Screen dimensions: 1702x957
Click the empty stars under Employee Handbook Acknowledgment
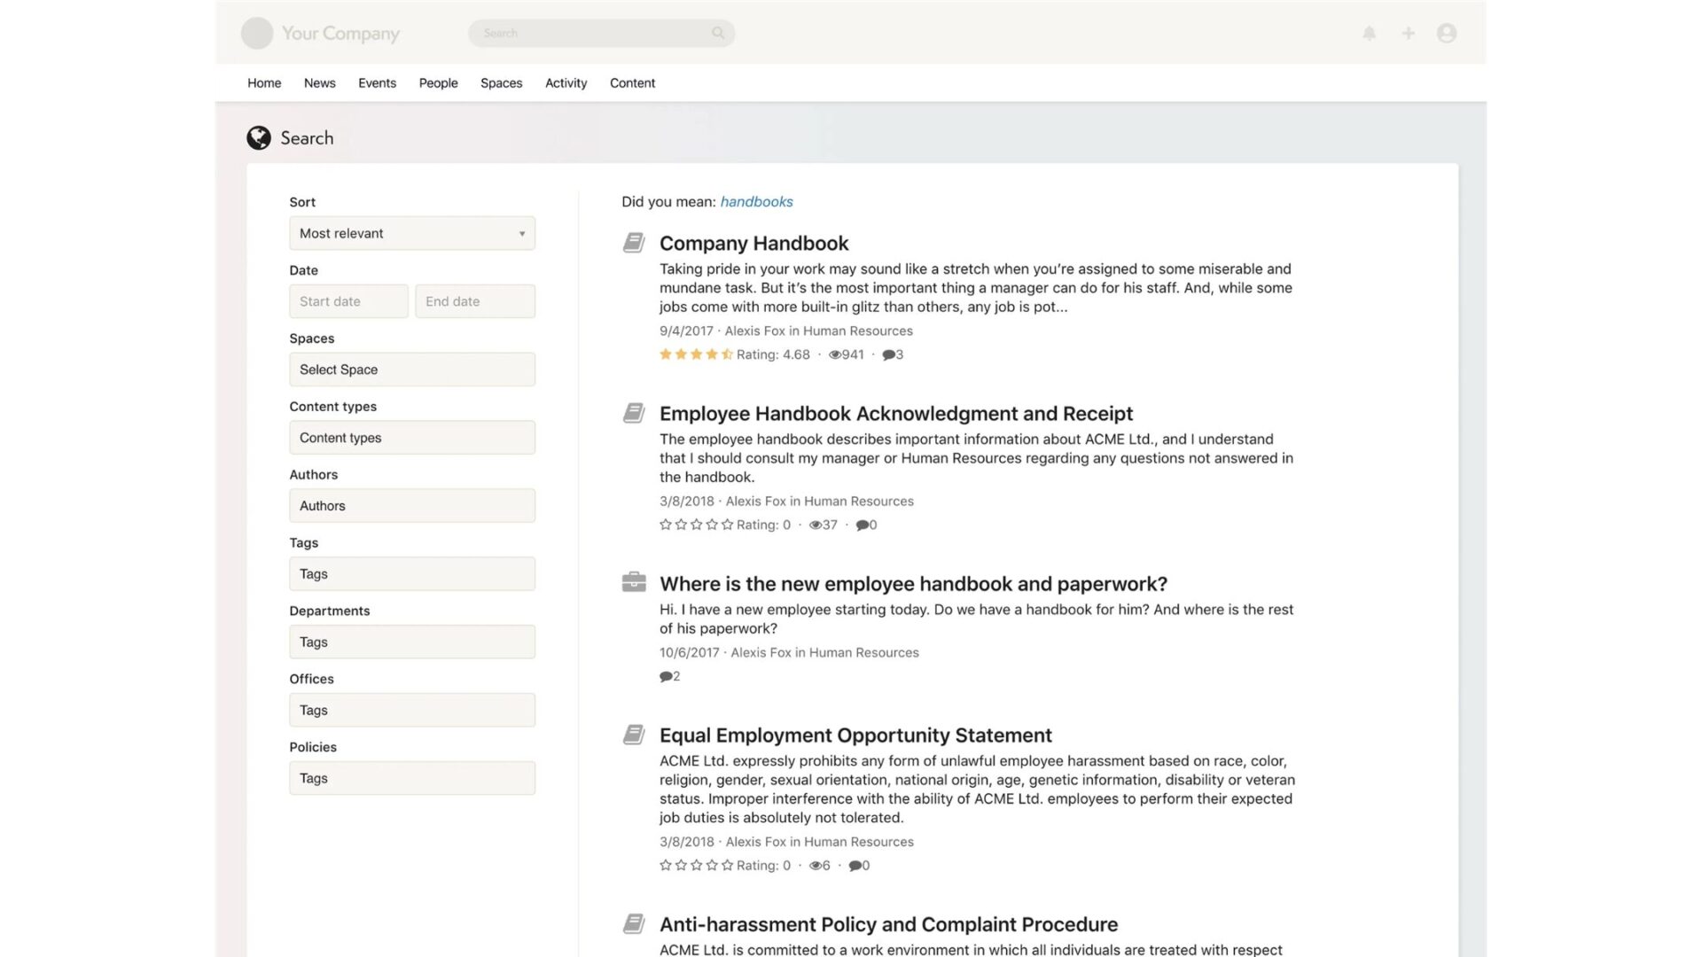tap(696, 525)
